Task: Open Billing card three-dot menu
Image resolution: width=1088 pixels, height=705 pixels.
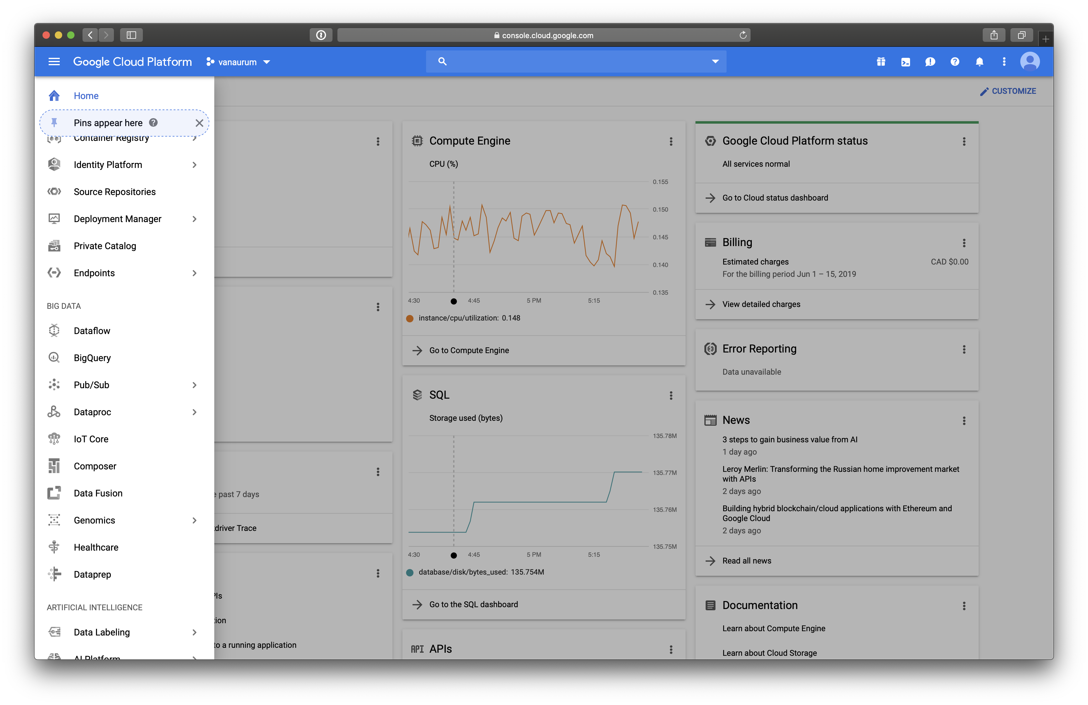Action: [x=964, y=242]
